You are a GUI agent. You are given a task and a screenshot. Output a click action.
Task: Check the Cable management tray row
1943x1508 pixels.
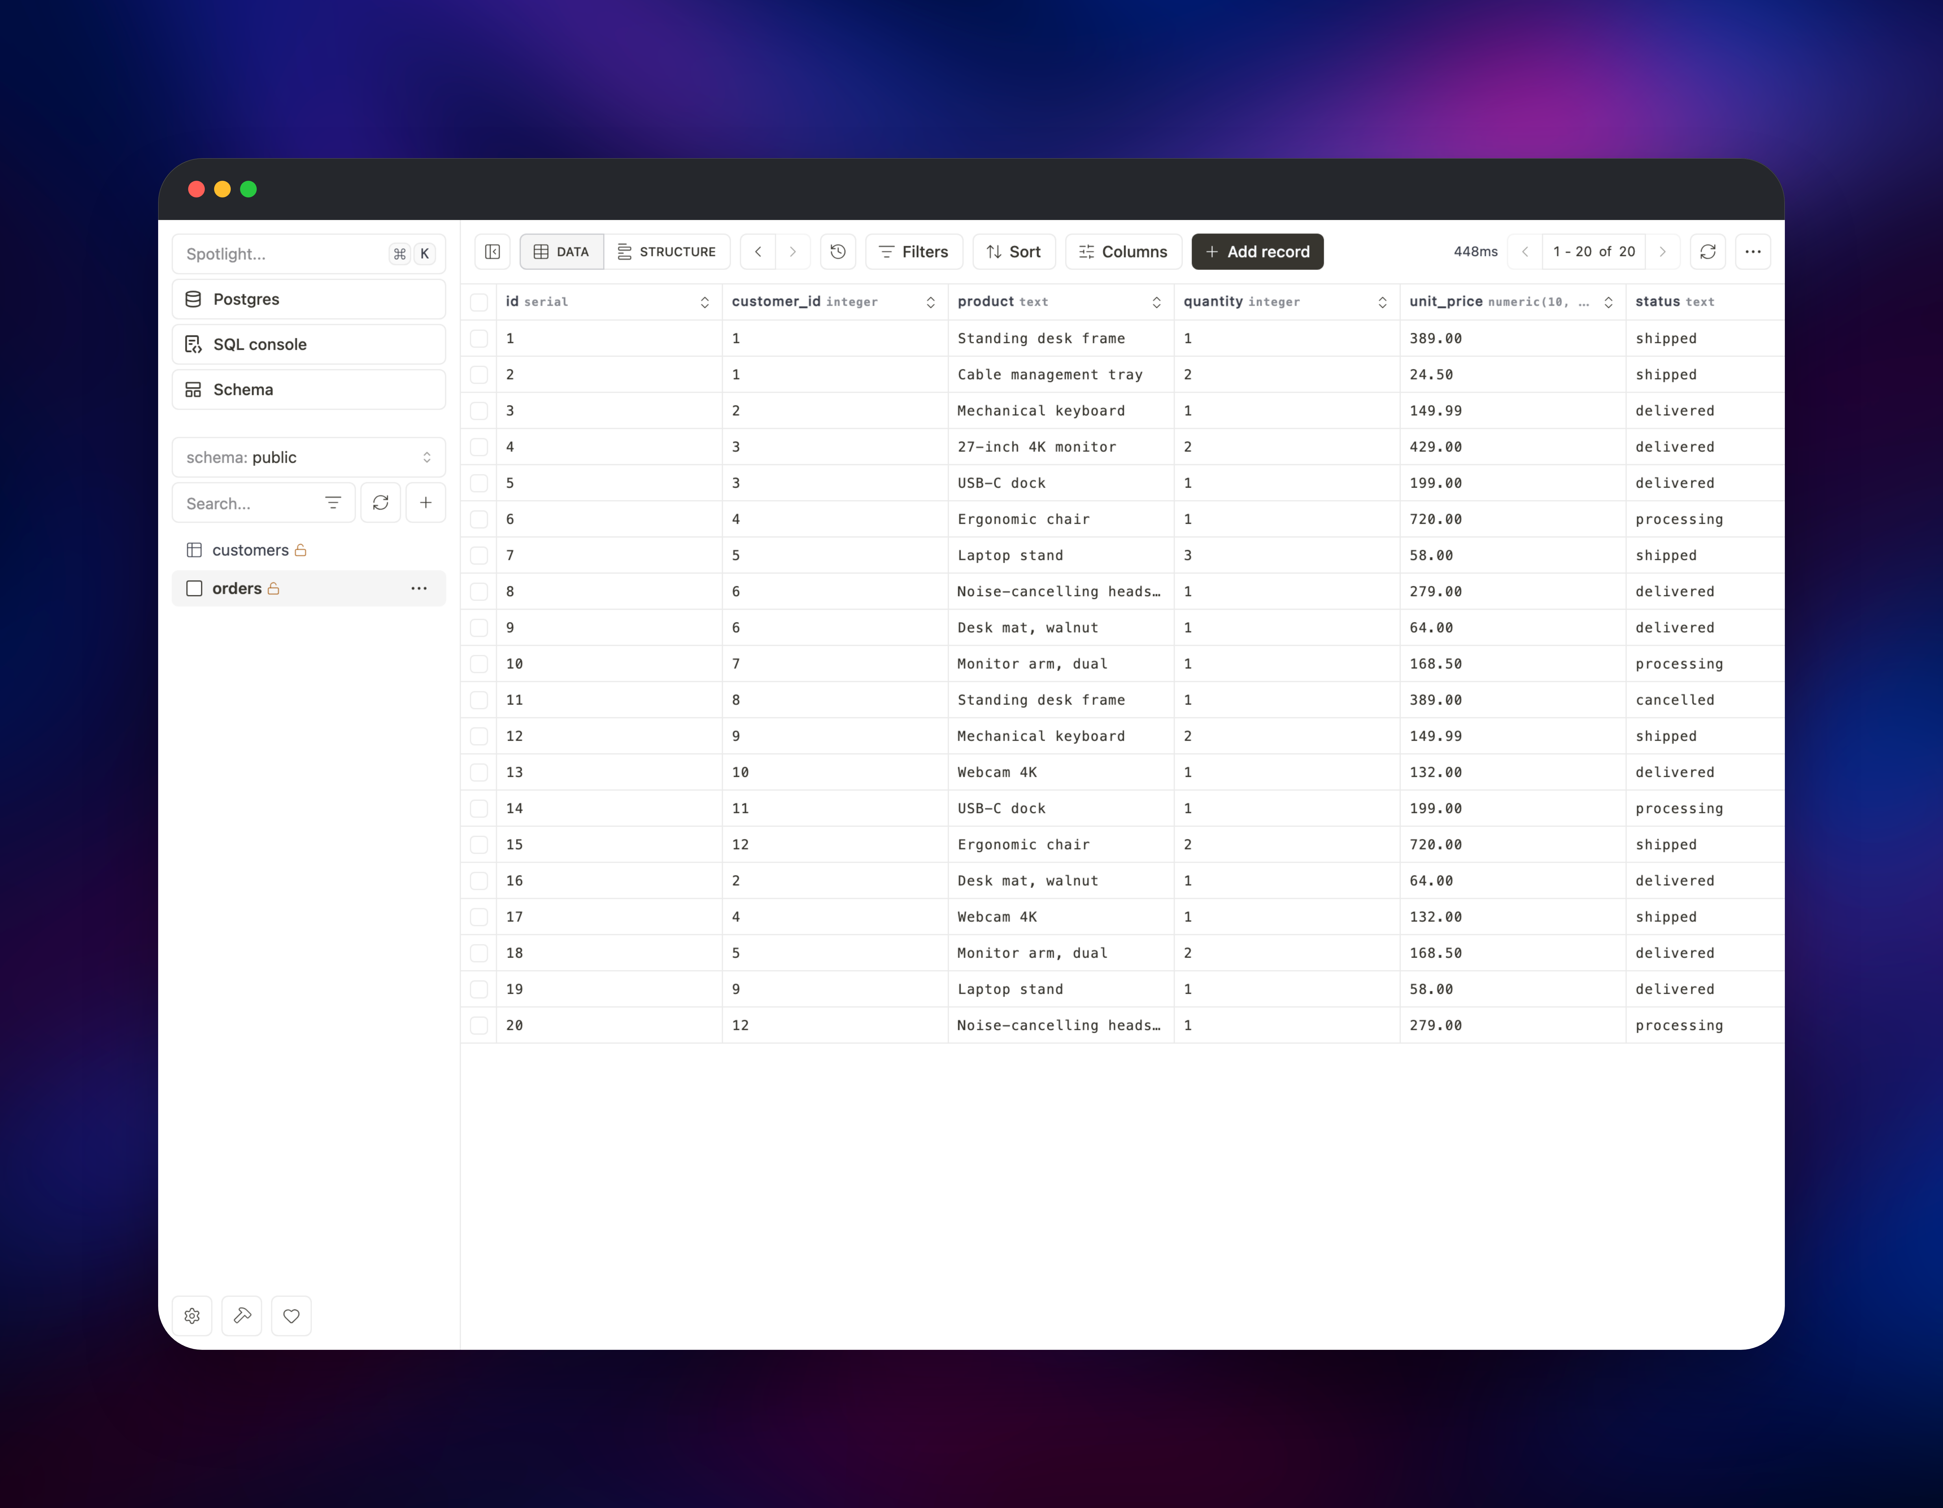tap(479, 375)
